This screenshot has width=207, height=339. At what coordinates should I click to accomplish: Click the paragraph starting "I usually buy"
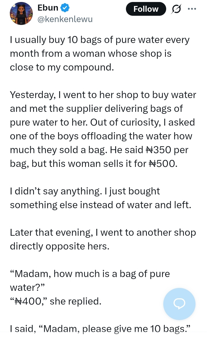(99, 53)
